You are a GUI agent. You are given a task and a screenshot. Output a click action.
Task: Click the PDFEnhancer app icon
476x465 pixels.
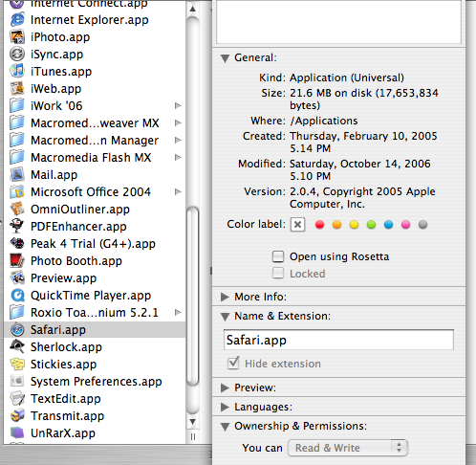(x=17, y=227)
